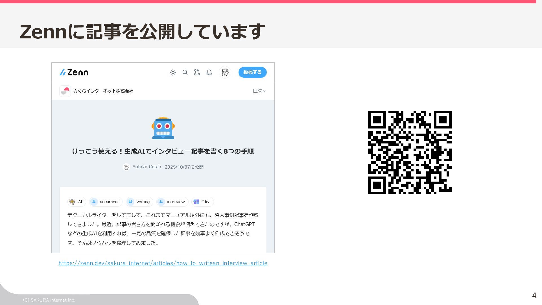Click the さくらインターネット publication logo icon

tap(65, 91)
